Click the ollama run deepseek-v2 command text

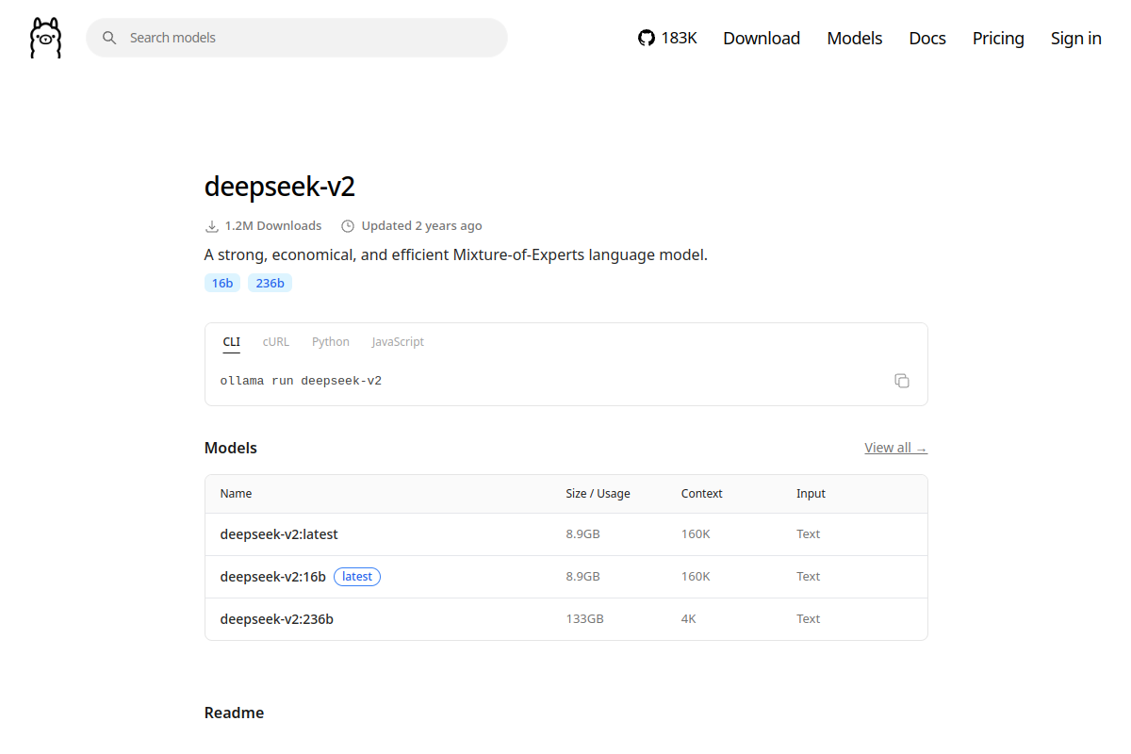click(x=301, y=381)
